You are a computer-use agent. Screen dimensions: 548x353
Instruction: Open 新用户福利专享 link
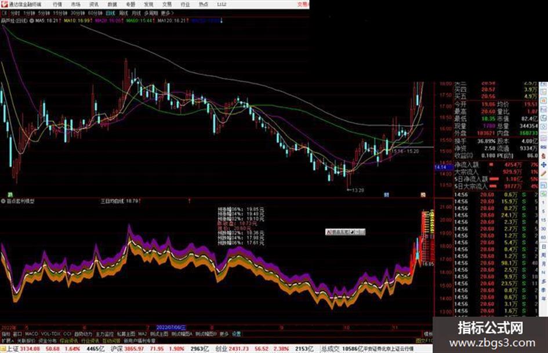click(140, 340)
